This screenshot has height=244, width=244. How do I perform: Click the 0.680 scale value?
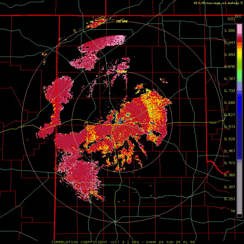pyautogui.click(x=230, y=103)
